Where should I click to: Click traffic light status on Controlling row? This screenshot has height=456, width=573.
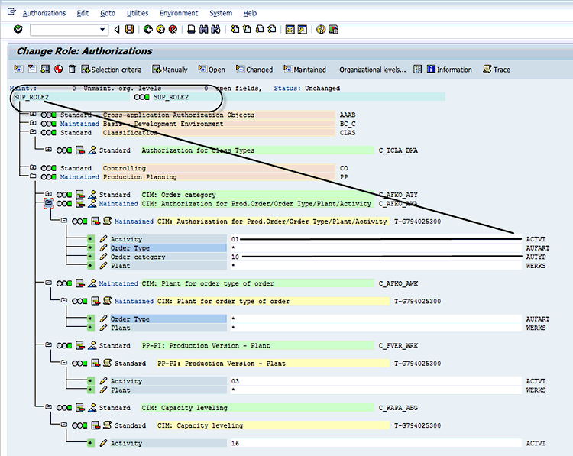(49, 168)
